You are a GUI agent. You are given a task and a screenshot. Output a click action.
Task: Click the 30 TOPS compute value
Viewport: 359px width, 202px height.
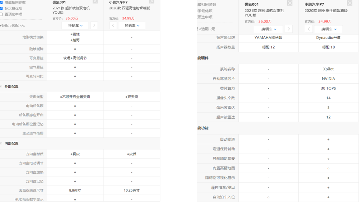[328, 88]
